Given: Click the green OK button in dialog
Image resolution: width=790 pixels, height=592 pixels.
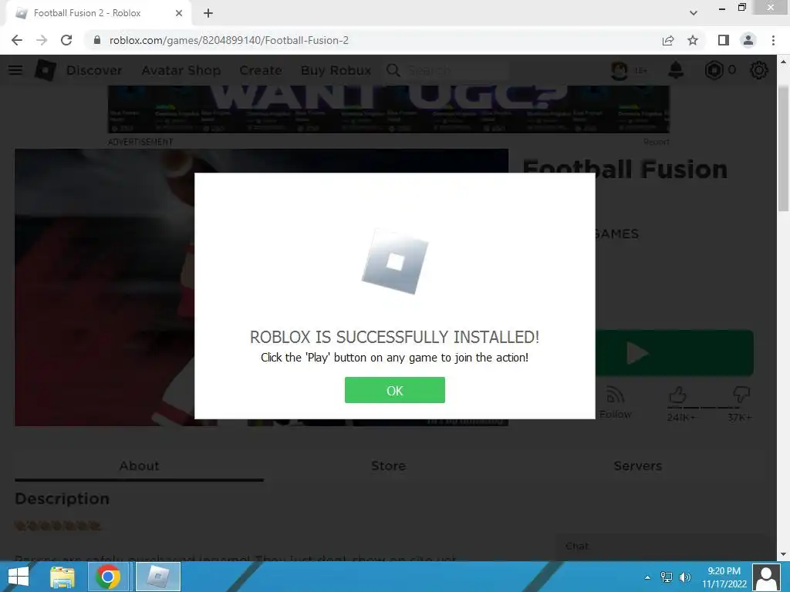Looking at the screenshot, I should 394,390.
